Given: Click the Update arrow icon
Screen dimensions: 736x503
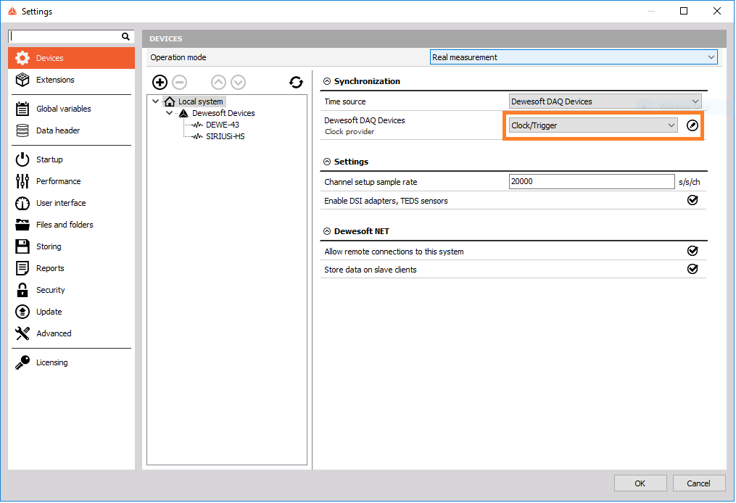Looking at the screenshot, I should click(x=22, y=312).
